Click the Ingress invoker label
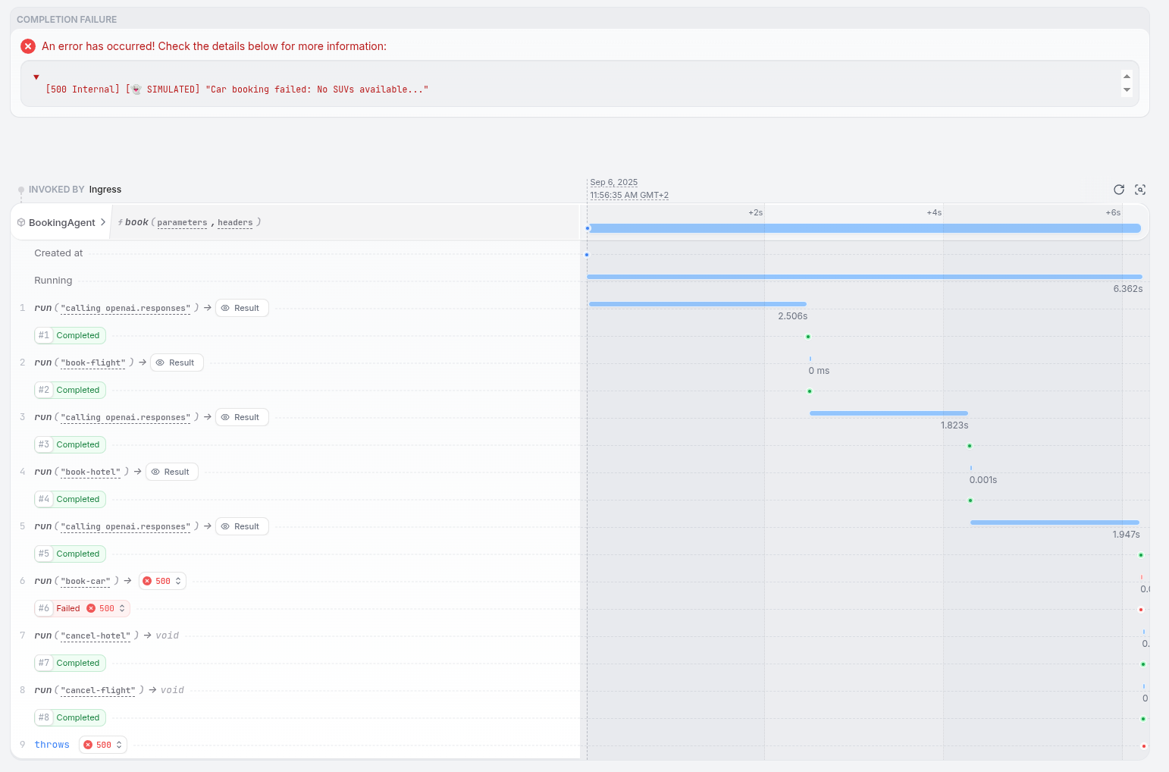 (105, 190)
